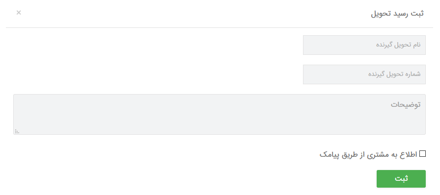Viewport: 440px width, 195px height.
Task: Click the نام تحویل گیرنده placeholder text
Action: (x=398, y=45)
